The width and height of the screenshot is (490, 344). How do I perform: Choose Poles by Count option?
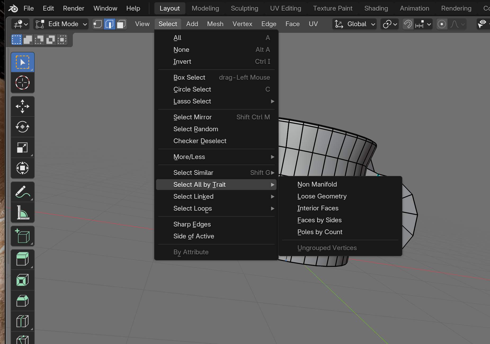click(x=340, y=232)
